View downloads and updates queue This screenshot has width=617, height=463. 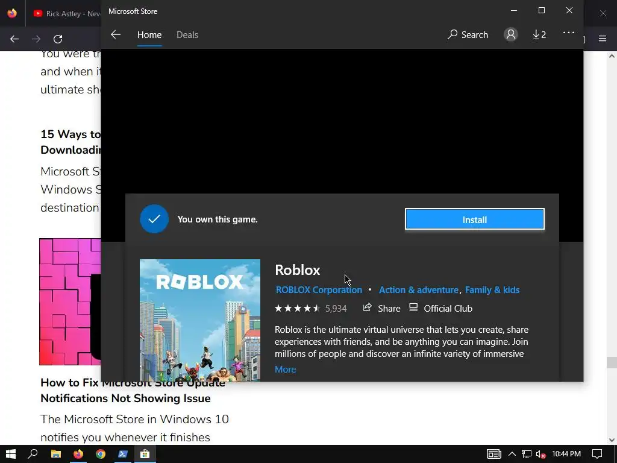(539, 34)
